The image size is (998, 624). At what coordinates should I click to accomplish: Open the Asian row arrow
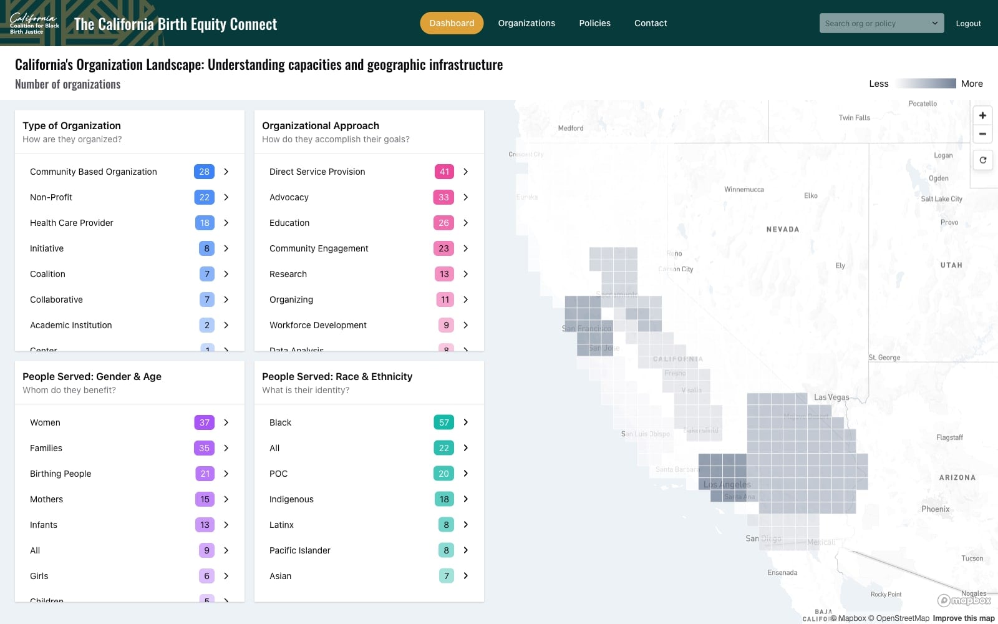tap(466, 576)
